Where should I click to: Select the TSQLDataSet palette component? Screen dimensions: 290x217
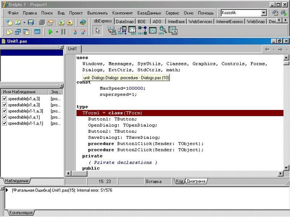[x=122, y=31]
